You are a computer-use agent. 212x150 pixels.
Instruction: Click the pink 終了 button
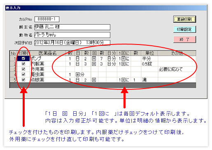click(x=184, y=40)
